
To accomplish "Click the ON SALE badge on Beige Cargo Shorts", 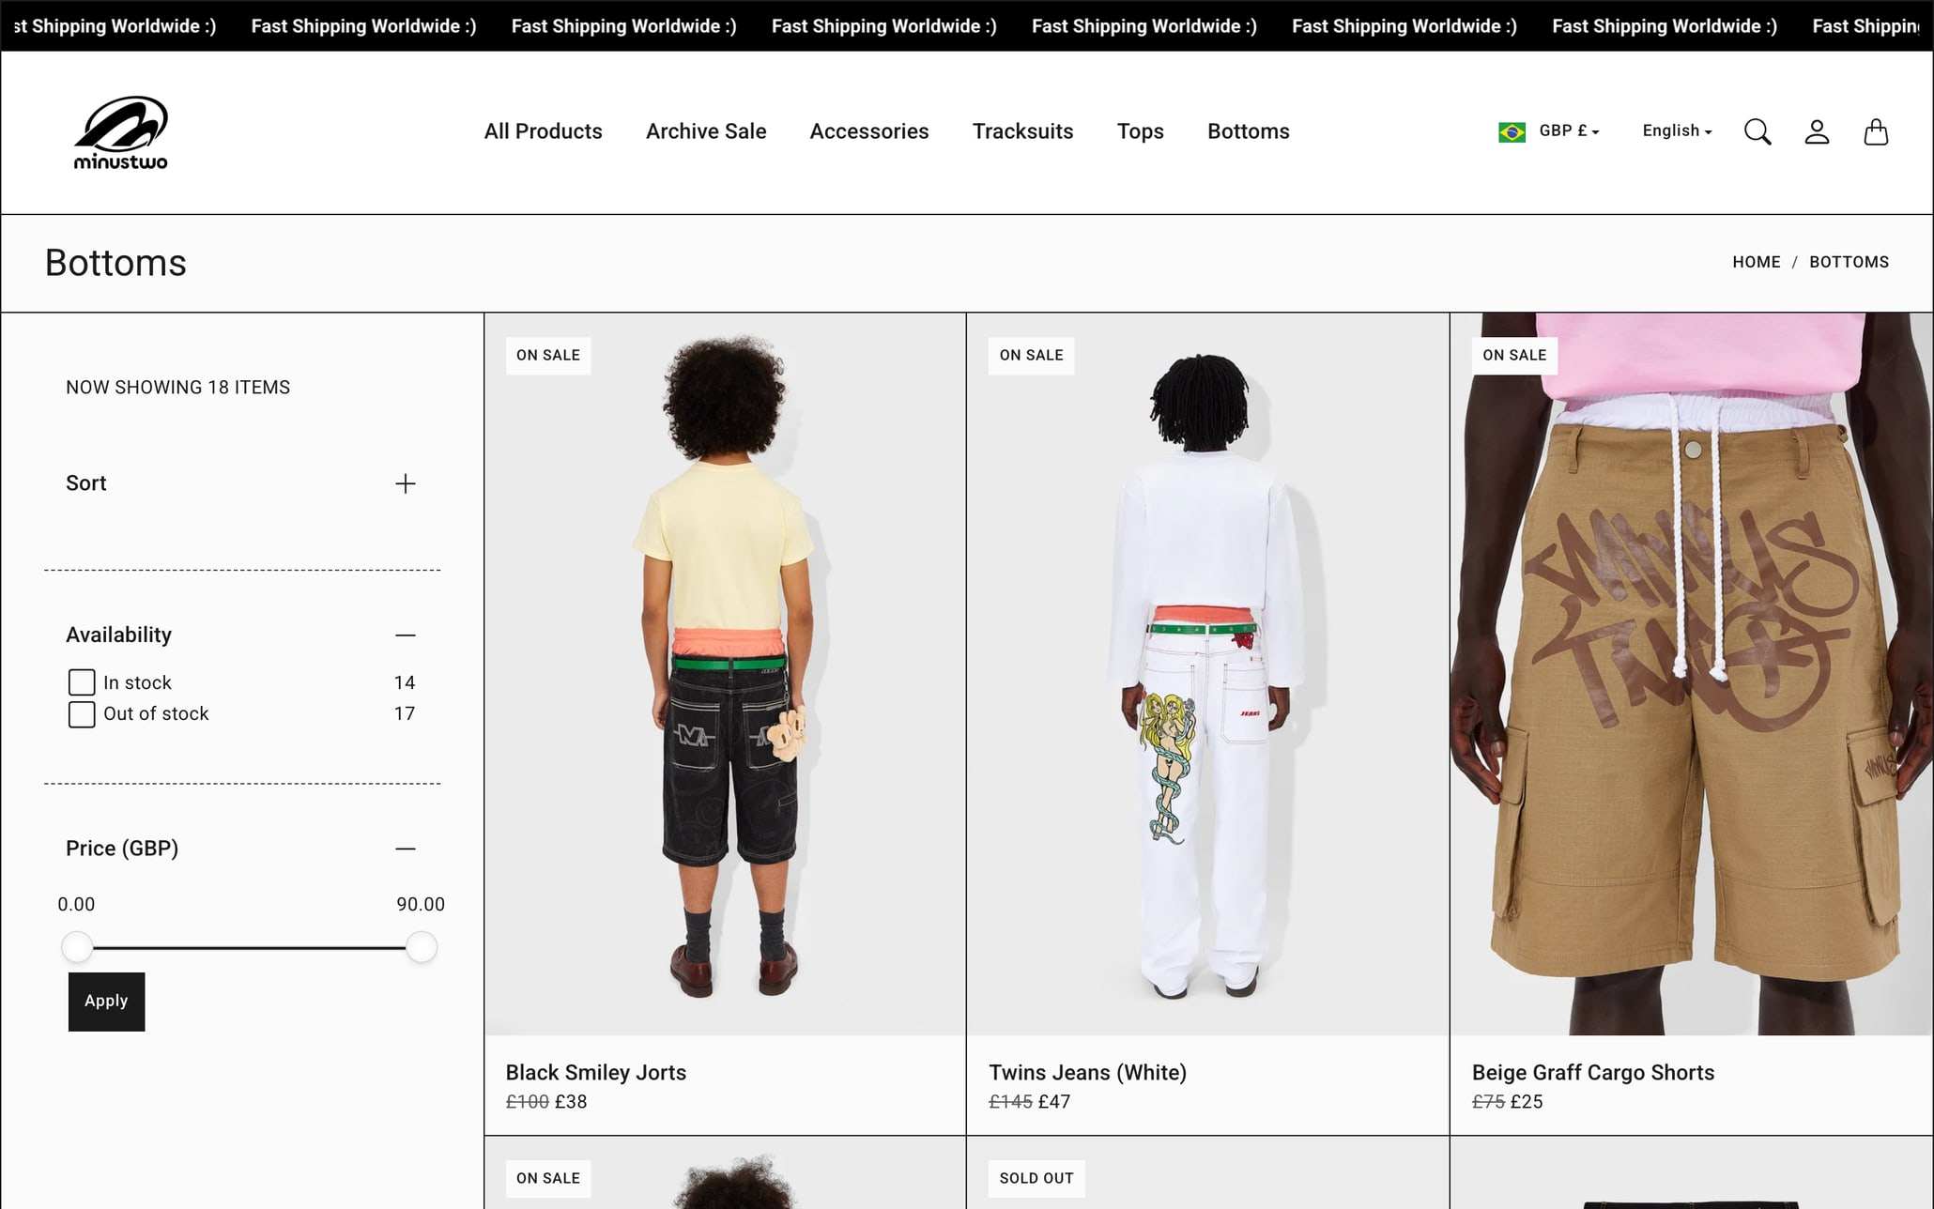I will click(1514, 356).
